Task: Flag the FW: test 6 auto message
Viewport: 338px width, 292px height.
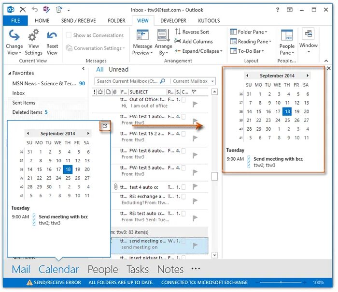Action: [x=195, y=155]
